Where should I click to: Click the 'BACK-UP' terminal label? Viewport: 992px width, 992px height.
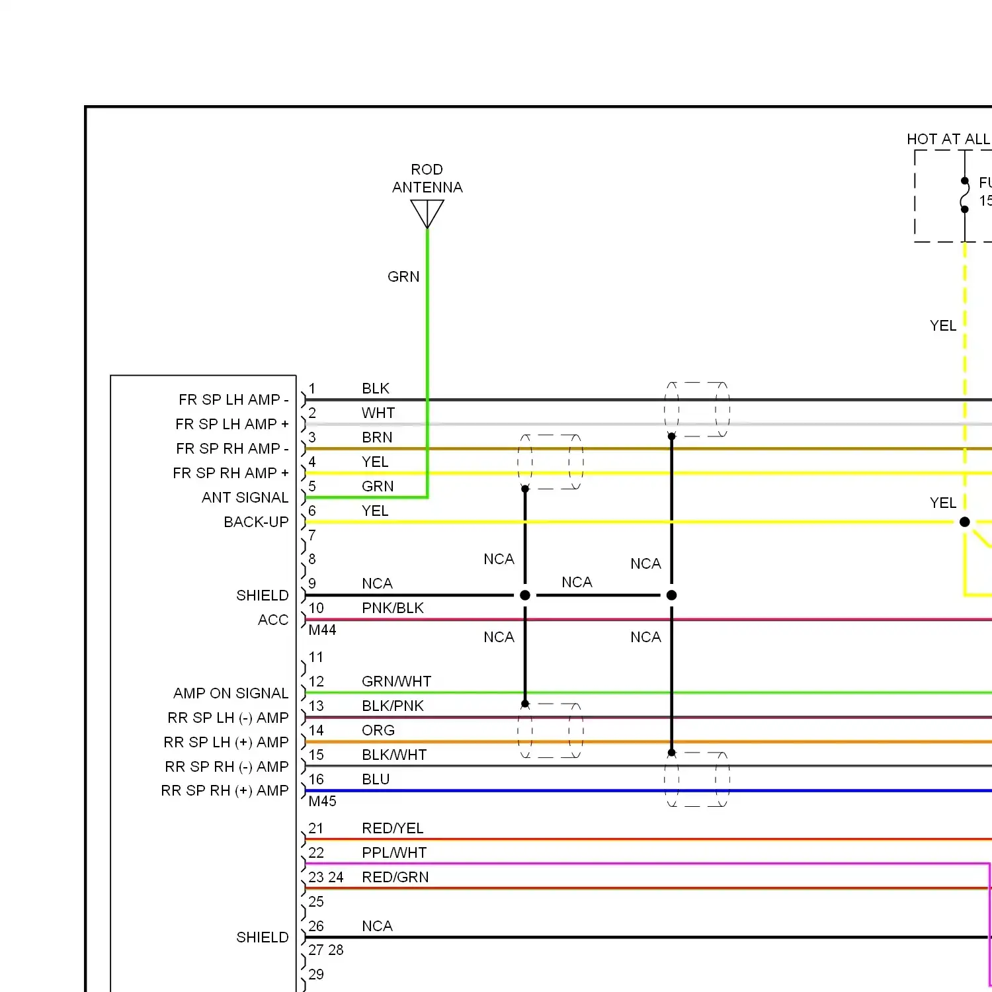(x=256, y=522)
